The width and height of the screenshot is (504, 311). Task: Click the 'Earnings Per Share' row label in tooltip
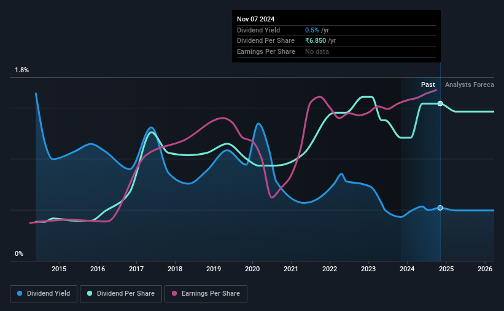266,51
